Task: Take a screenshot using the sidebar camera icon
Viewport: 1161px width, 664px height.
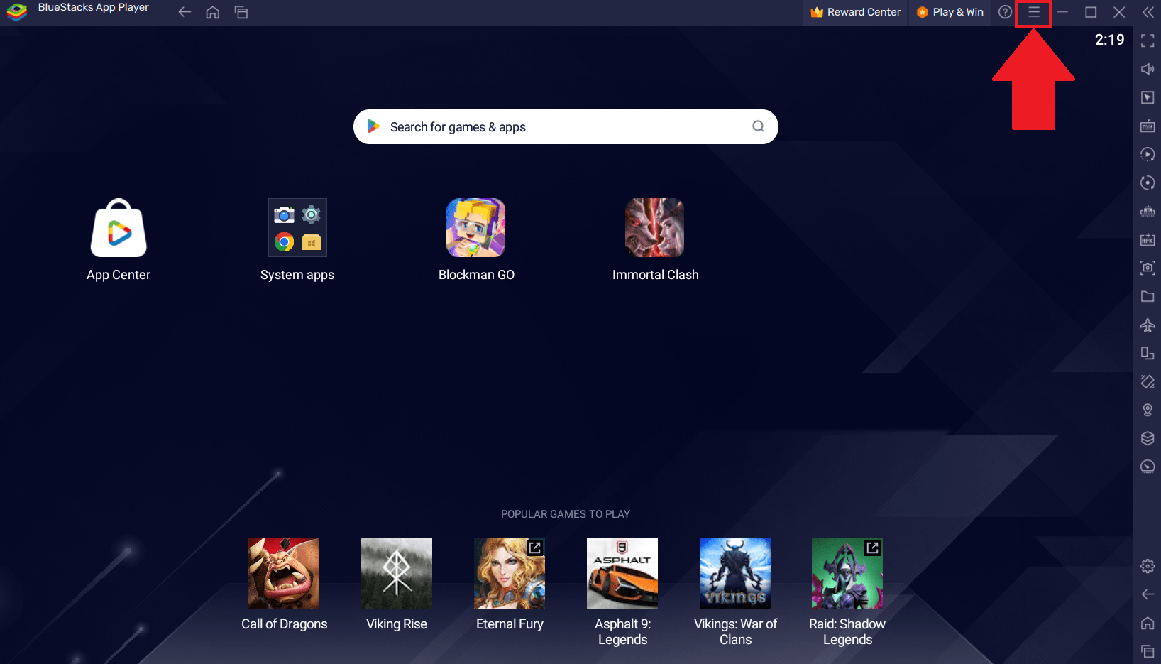Action: point(1148,268)
